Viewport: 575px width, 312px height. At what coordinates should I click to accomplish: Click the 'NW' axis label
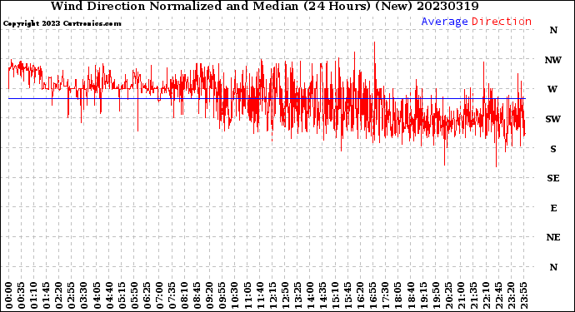[x=553, y=60]
